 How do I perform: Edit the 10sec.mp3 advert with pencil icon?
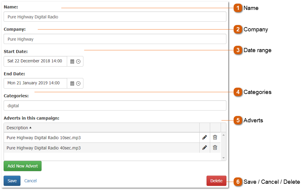pos(205,137)
